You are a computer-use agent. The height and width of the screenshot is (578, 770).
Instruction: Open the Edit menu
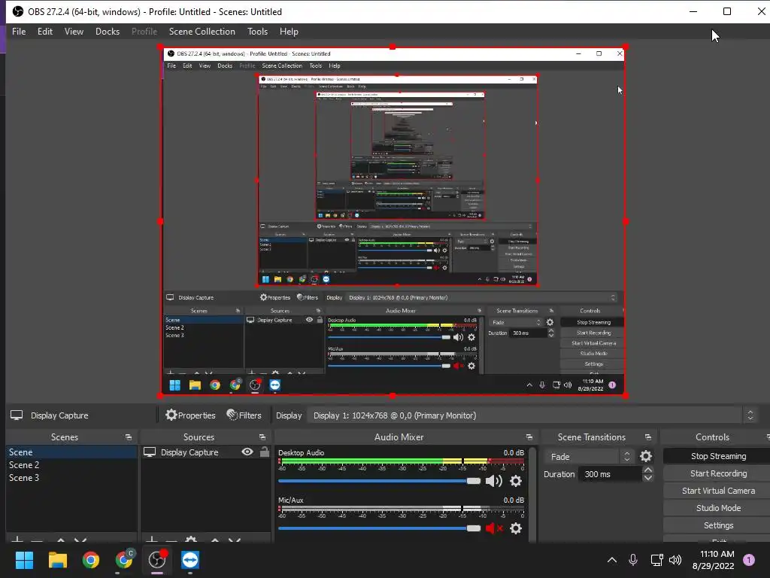(44, 32)
